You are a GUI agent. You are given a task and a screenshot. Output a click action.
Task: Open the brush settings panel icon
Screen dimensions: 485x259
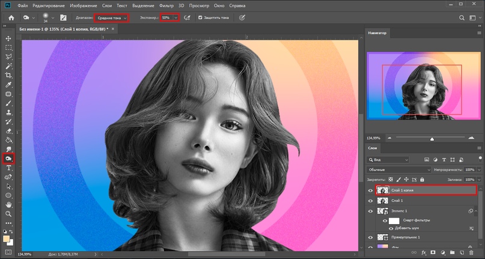coord(64,17)
